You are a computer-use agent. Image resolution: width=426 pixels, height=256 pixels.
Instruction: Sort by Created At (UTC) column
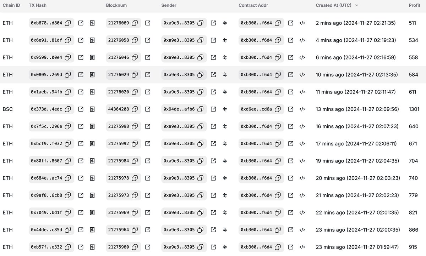(337, 5)
